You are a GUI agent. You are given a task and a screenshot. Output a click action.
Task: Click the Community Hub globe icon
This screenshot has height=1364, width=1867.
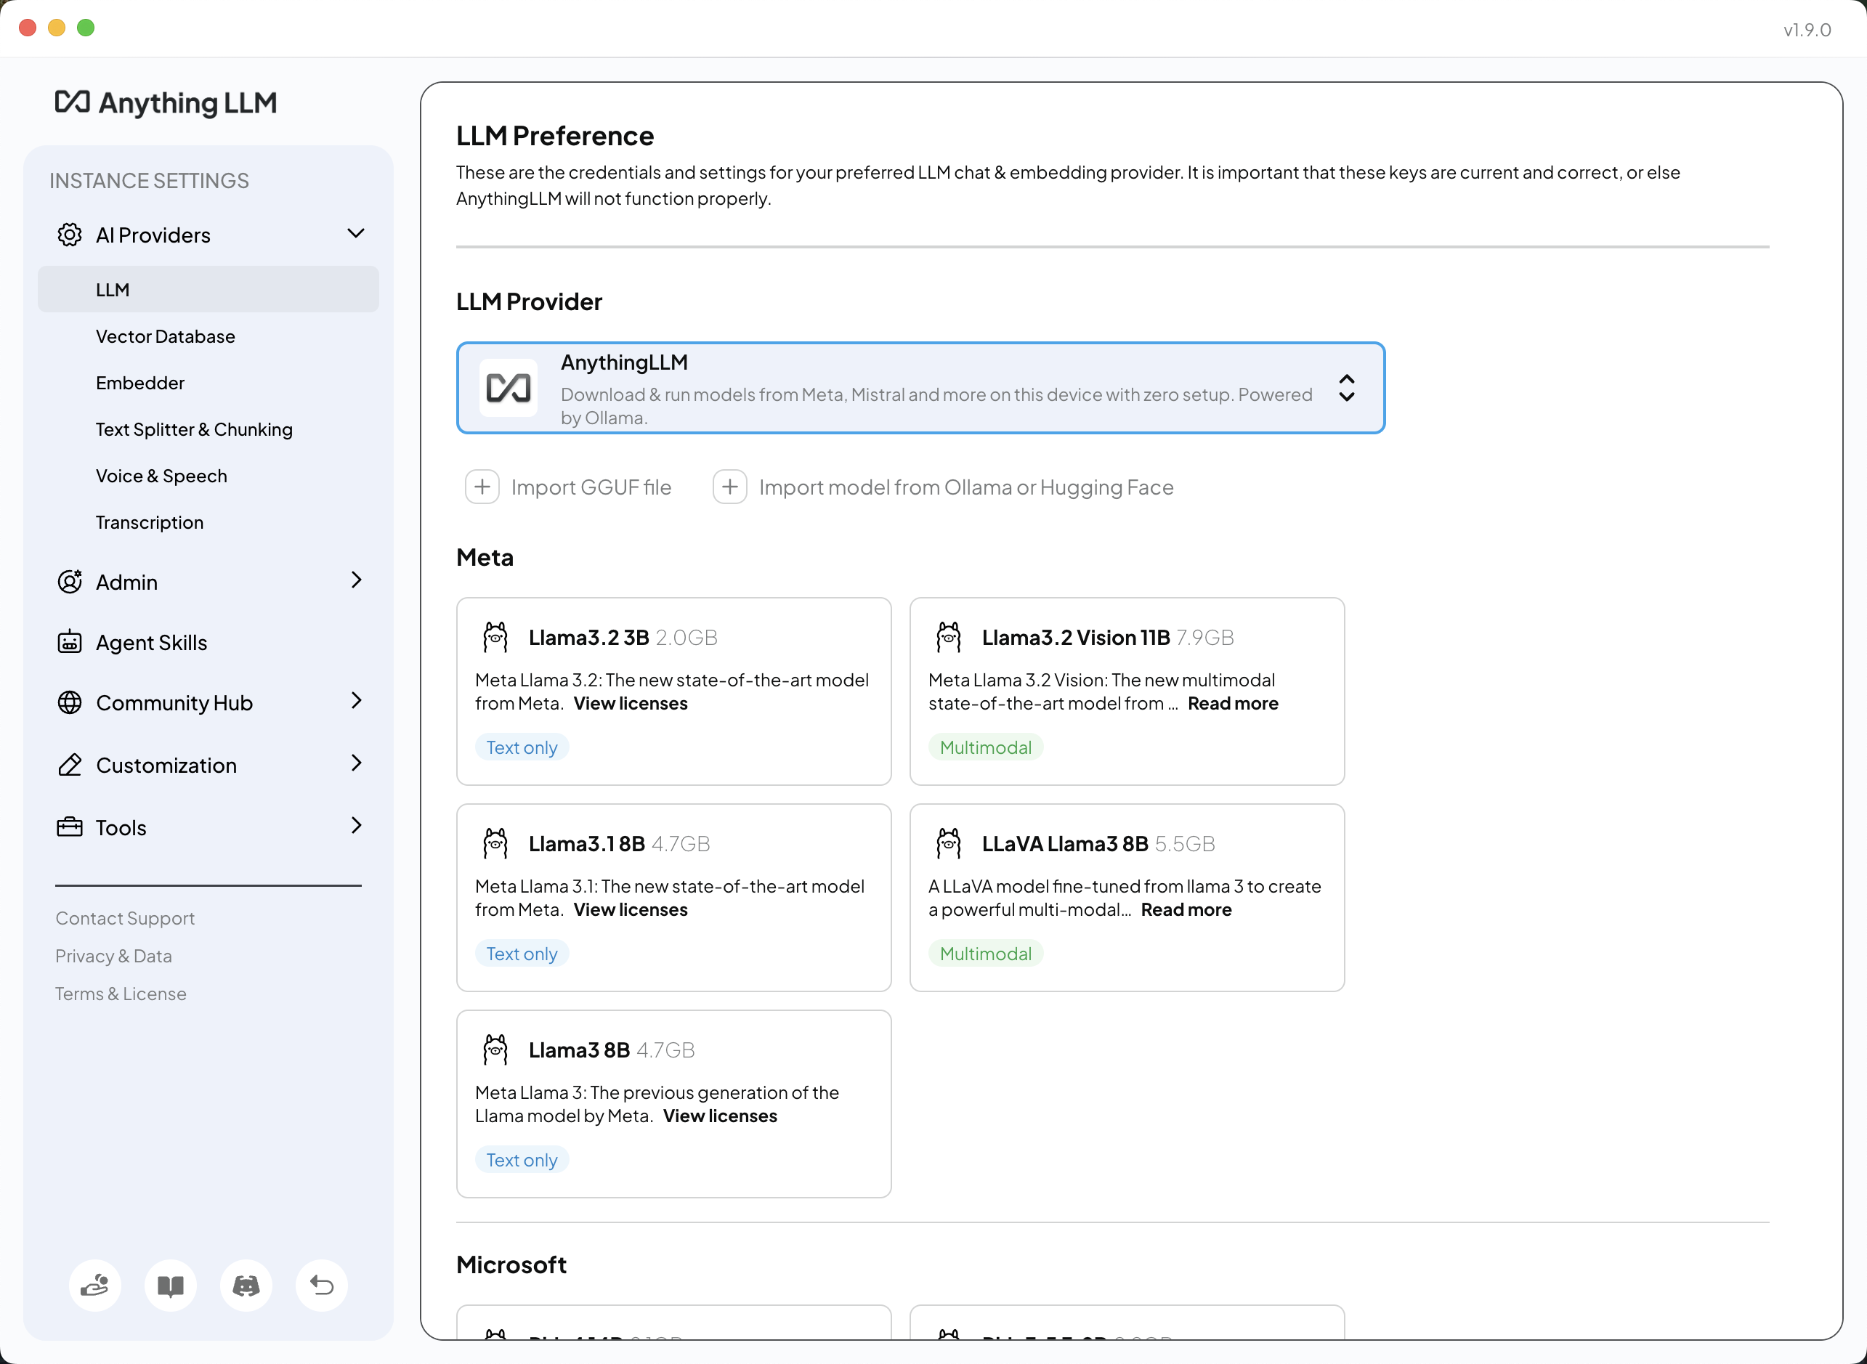(x=69, y=702)
